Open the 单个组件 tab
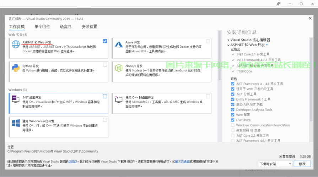Screen dimensions: 318x177 click(42, 27)
